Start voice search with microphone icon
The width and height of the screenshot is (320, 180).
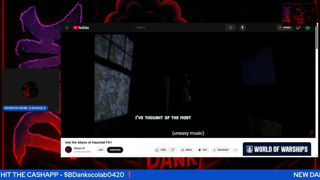pos(242,27)
